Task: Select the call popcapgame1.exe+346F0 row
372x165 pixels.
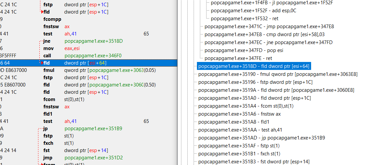Action: [88, 56]
